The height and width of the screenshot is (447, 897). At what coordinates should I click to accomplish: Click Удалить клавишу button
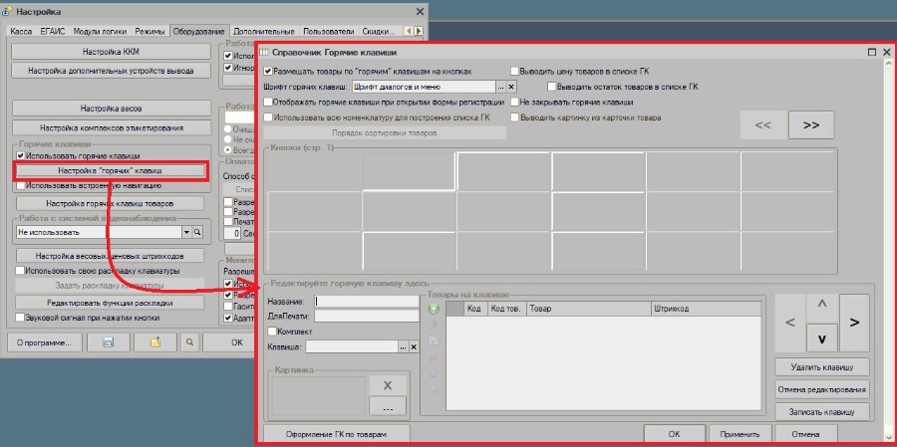point(822,366)
